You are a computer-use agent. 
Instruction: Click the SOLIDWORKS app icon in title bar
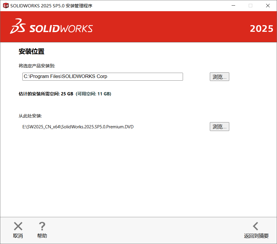tap(6, 6)
